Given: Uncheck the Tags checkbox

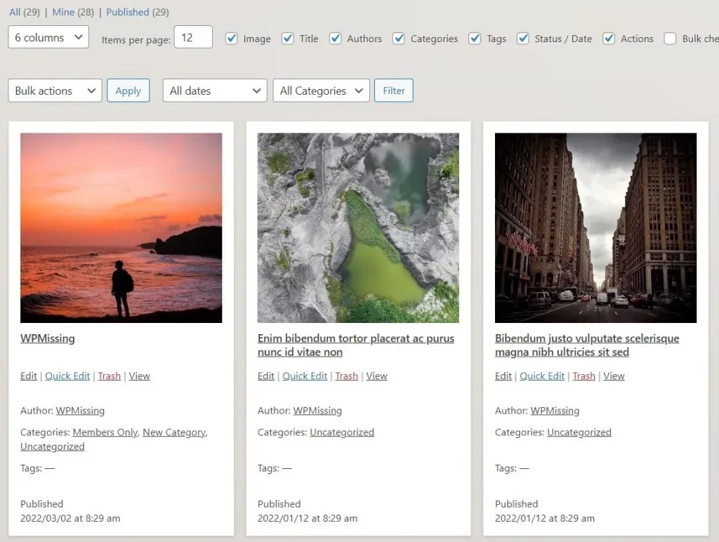Looking at the screenshot, I should (x=474, y=39).
